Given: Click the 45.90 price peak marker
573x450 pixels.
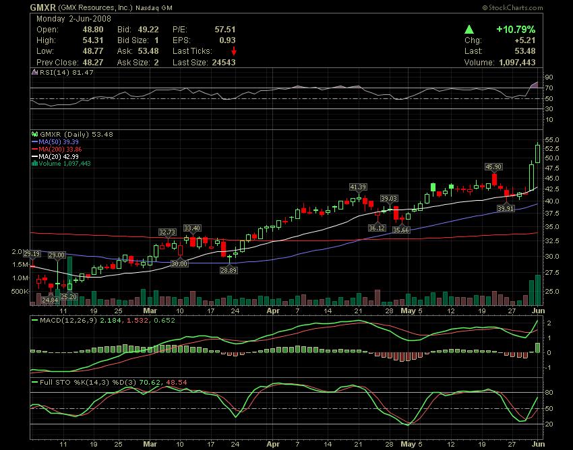Looking at the screenshot, I should (493, 167).
